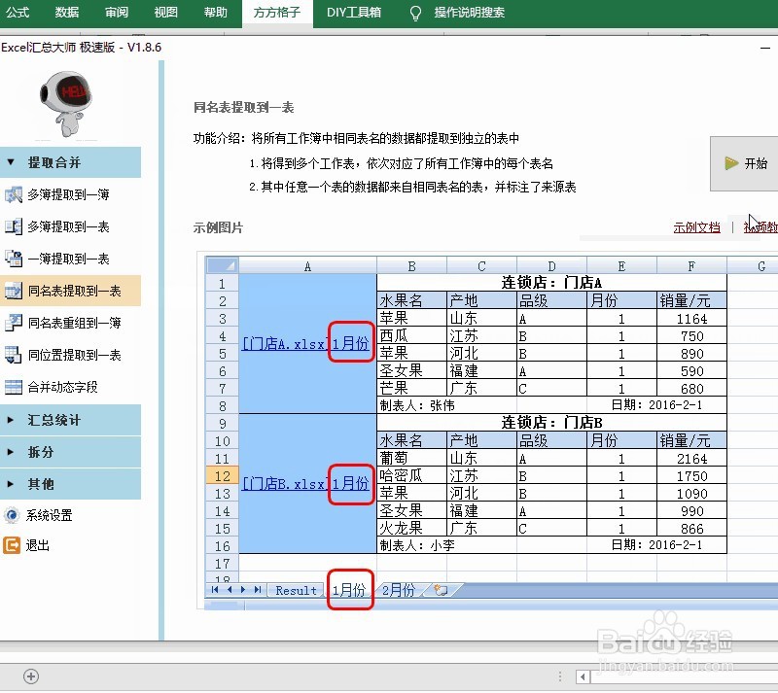This screenshot has height=693, width=778.
Task: Click the 系统设置 gear icon
Action: point(12,515)
